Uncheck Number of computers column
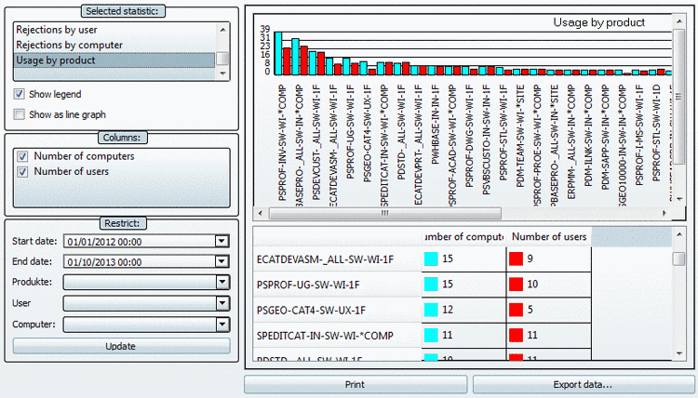The height and width of the screenshot is (398, 698). (x=22, y=156)
